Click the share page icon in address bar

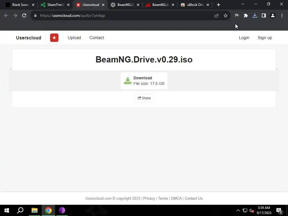click(x=217, y=16)
